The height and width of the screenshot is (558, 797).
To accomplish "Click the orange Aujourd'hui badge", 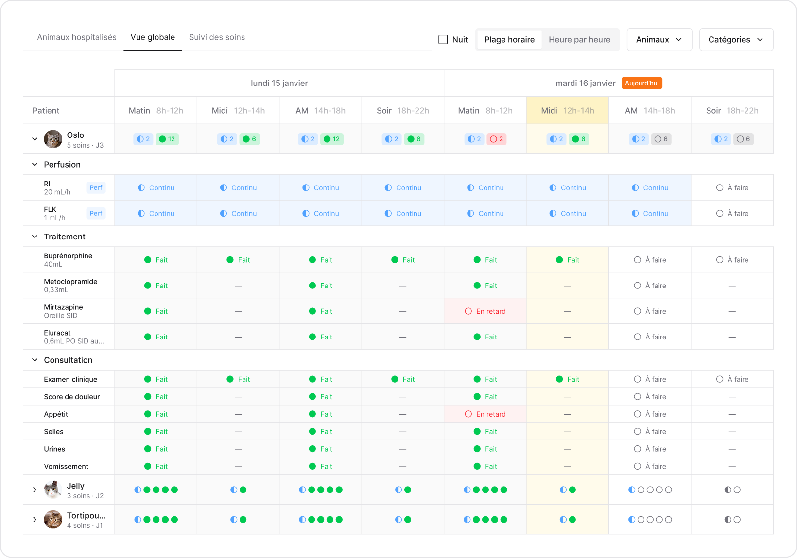I will point(641,83).
